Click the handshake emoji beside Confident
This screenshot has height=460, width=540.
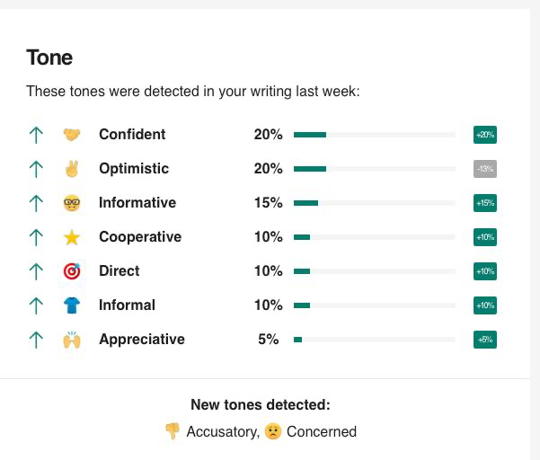(x=72, y=135)
